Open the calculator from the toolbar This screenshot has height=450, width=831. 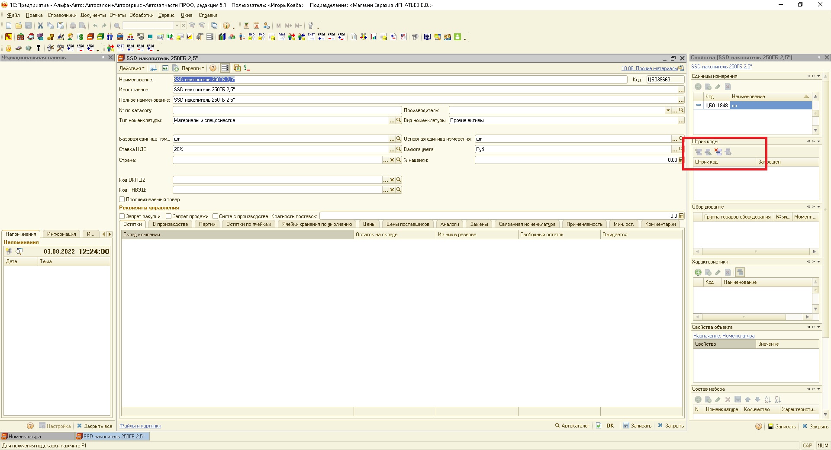tap(246, 26)
